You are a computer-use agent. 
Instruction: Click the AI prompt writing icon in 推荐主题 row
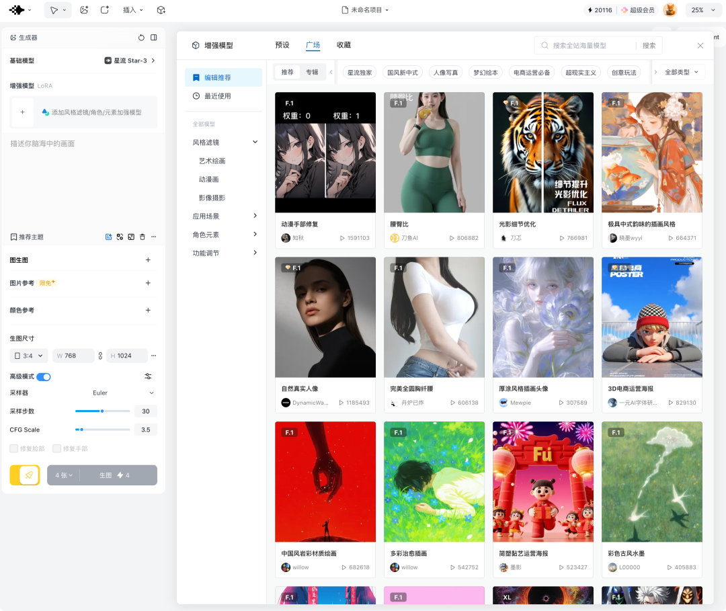point(108,237)
